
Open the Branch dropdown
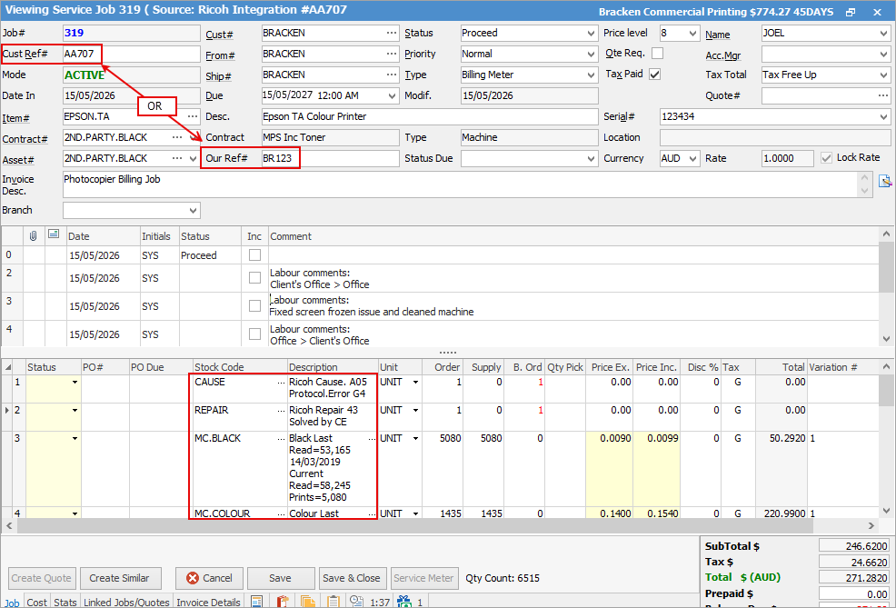(x=194, y=210)
